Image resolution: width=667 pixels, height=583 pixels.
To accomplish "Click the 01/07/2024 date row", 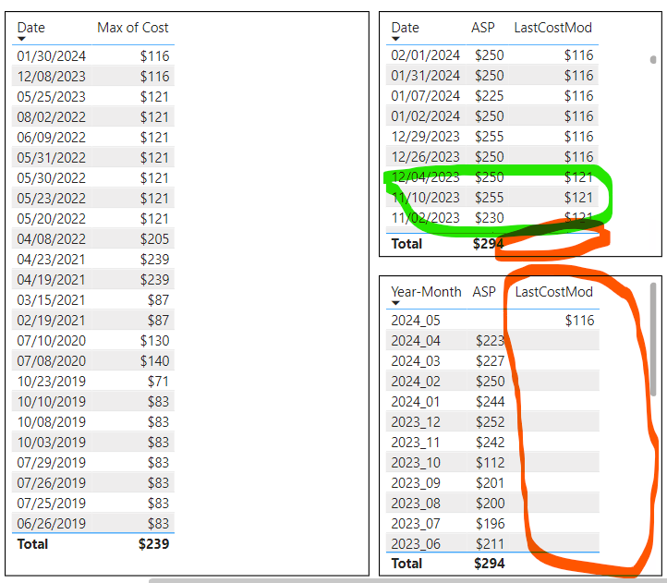I will coord(492,96).
